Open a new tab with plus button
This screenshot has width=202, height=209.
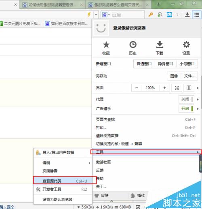click(x=158, y=4)
